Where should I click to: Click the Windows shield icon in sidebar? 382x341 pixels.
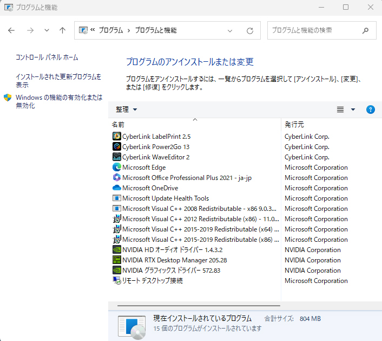(8, 98)
